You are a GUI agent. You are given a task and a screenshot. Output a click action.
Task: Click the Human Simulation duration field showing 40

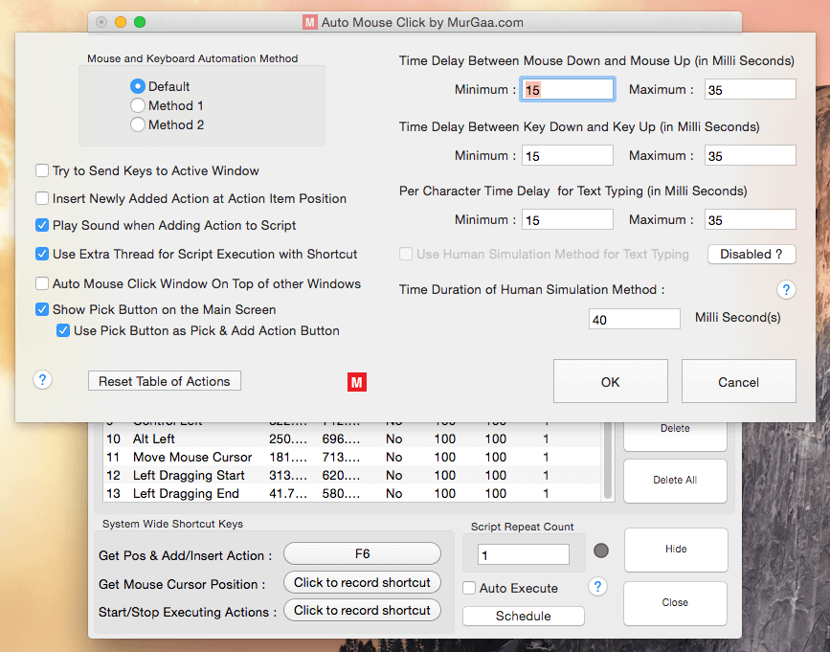pyautogui.click(x=634, y=319)
